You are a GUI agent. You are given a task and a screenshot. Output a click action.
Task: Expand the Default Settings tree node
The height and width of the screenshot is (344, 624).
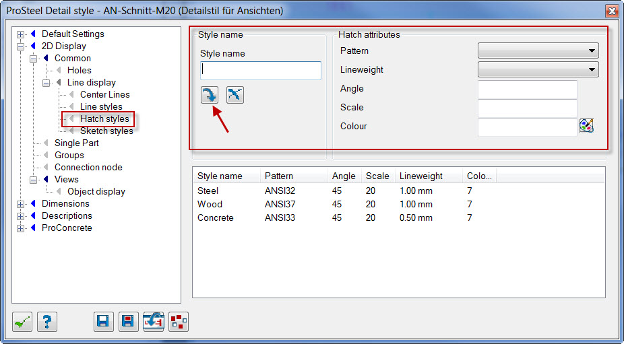[x=20, y=34]
